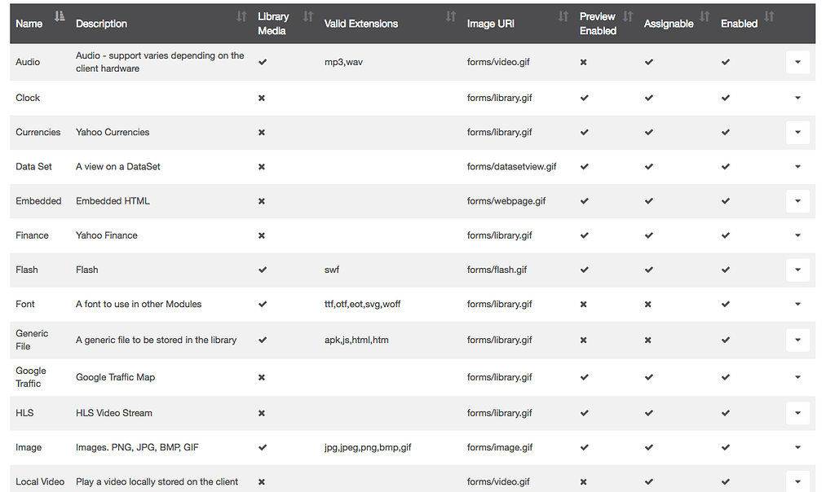This screenshot has width=835, height=492.
Task: Click the Data Set module name
Action: [x=33, y=166]
